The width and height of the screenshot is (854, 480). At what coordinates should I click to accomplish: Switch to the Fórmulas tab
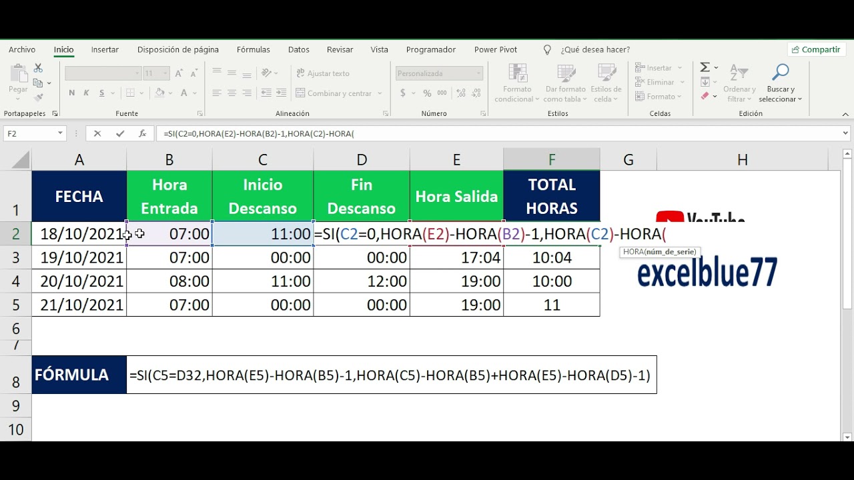[x=254, y=50]
